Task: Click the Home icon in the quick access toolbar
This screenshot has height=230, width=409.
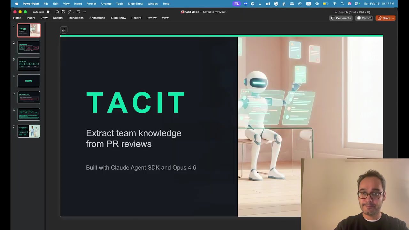Action: coord(57,12)
